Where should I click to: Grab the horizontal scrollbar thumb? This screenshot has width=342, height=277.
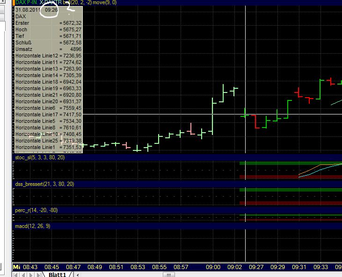[x=169, y=275]
